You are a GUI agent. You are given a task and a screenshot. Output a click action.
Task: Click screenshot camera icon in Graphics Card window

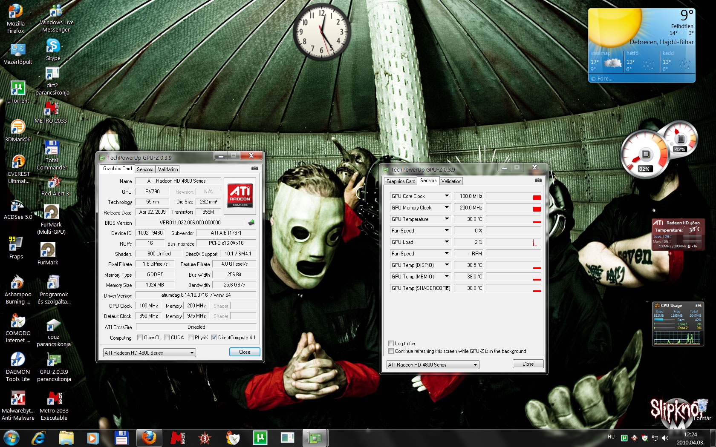(255, 169)
